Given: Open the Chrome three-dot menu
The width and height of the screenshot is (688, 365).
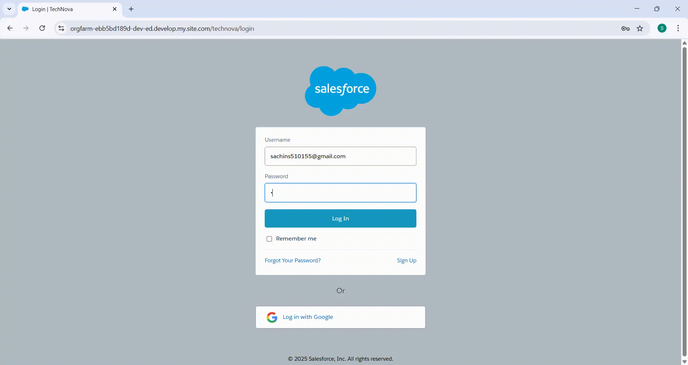Looking at the screenshot, I should click(678, 28).
